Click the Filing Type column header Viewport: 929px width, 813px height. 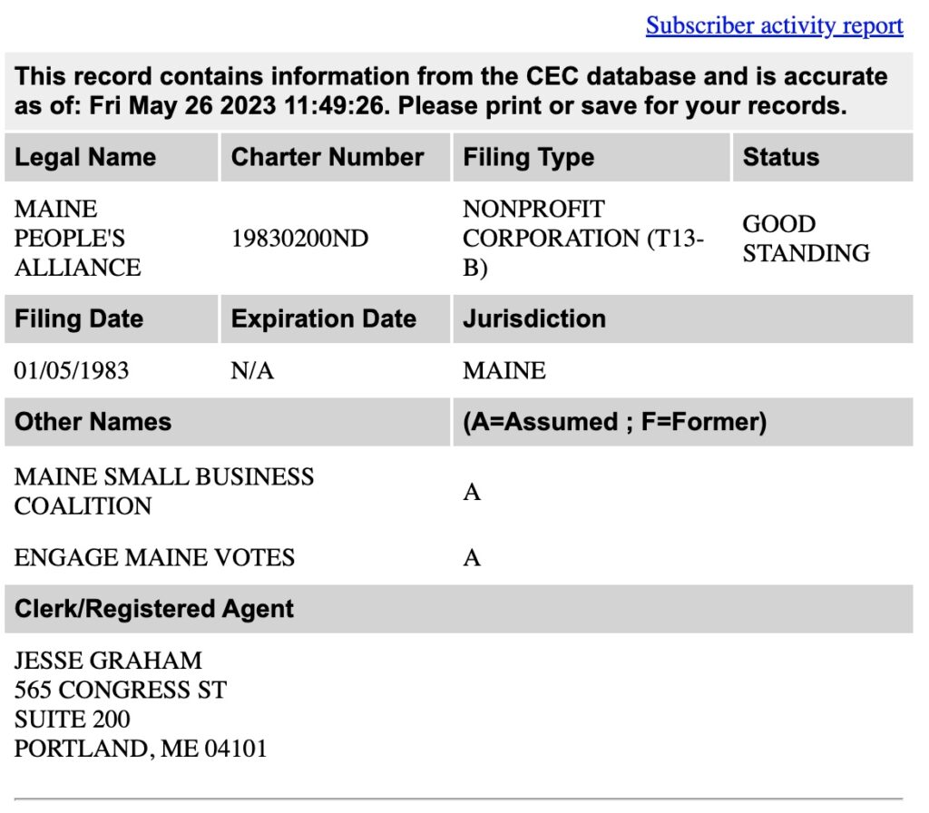point(528,157)
